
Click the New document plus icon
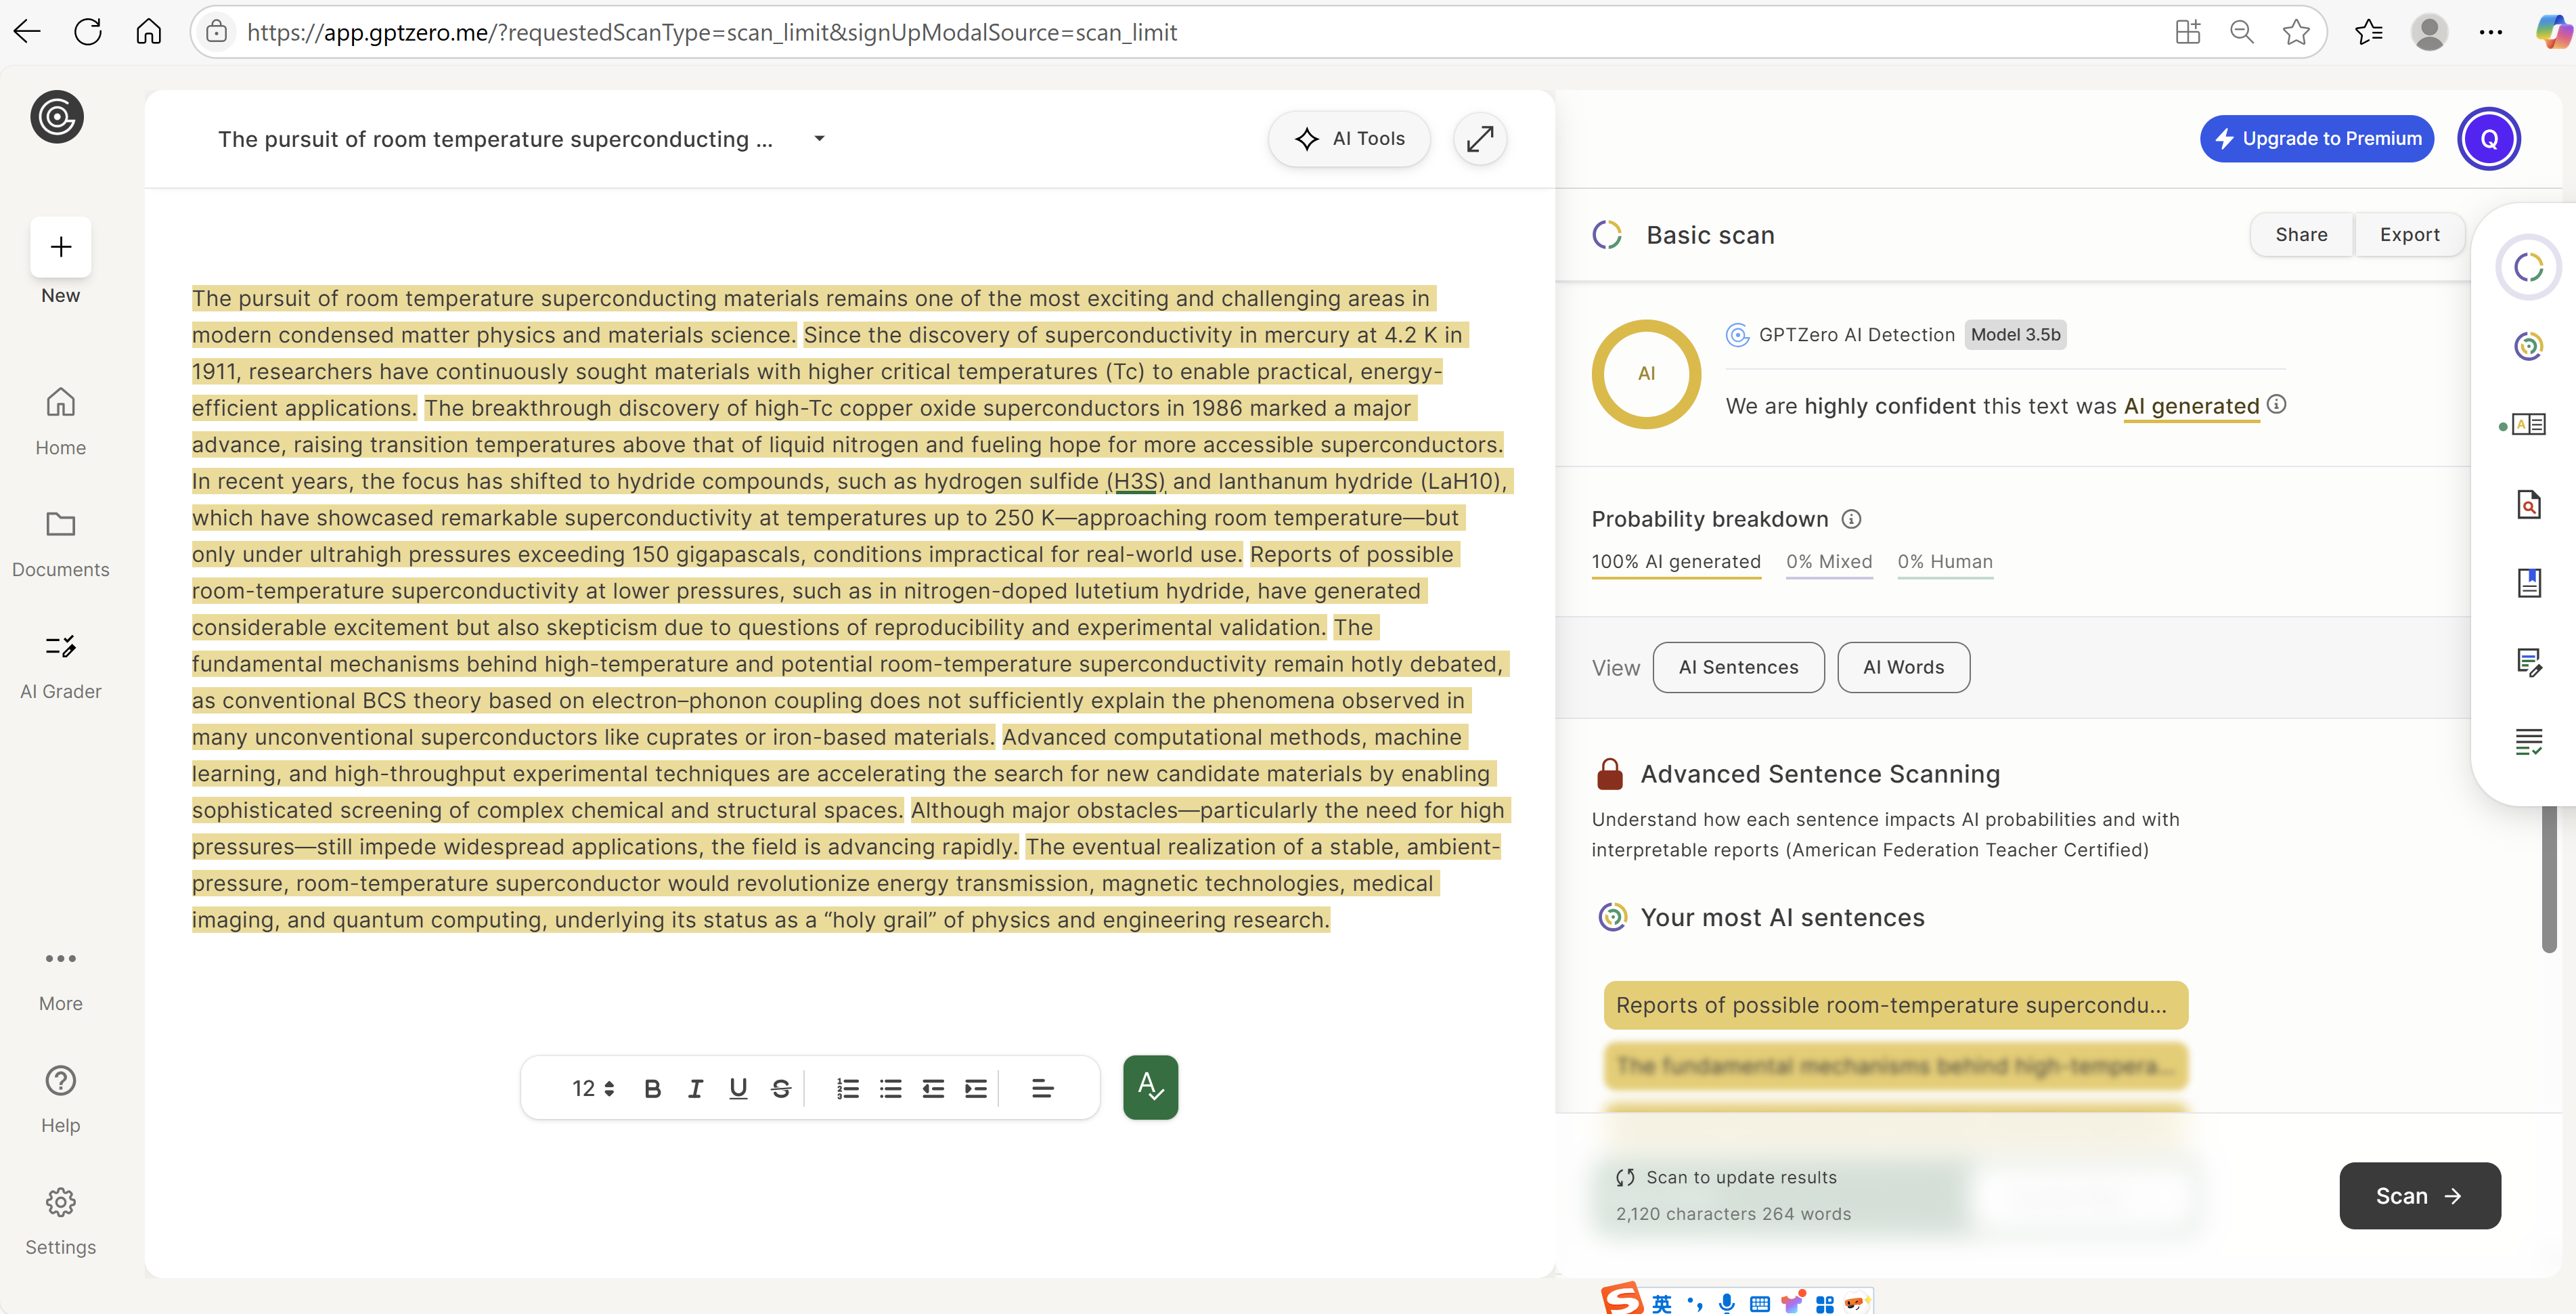pyautogui.click(x=61, y=247)
